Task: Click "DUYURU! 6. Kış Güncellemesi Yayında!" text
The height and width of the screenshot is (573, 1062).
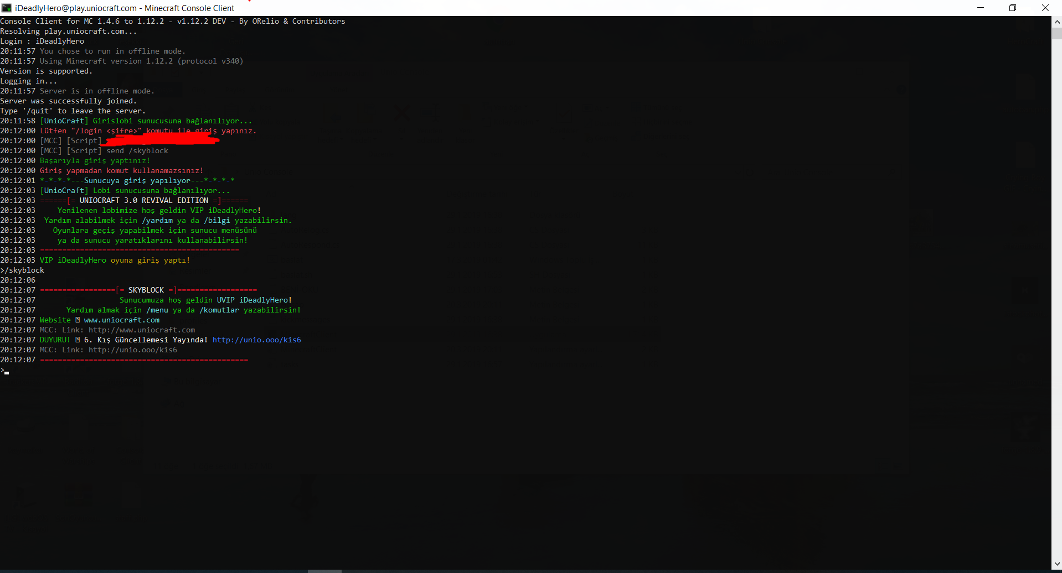Action: click(x=124, y=340)
